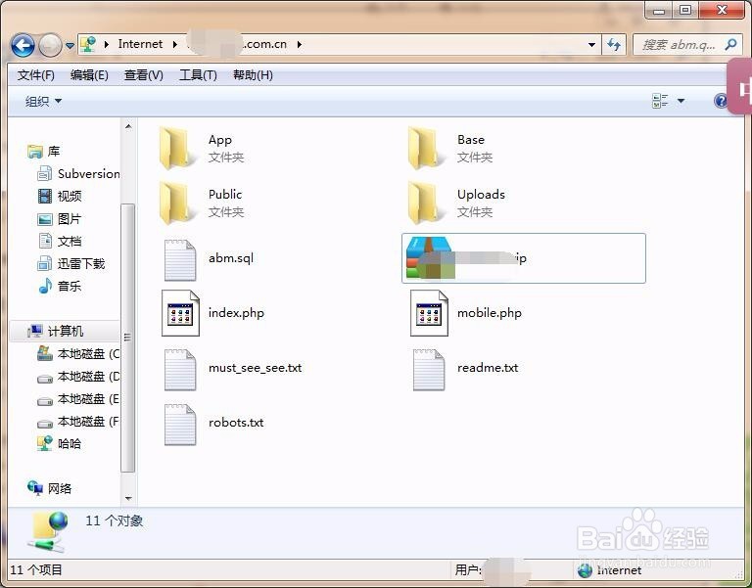Select the Public folder icon
The height and width of the screenshot is (588, 752).
point(176,204)
